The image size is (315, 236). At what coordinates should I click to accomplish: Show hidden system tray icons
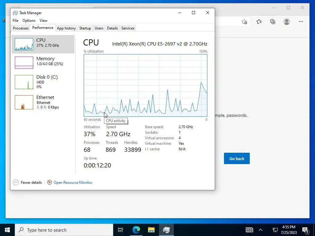point(261,230)
